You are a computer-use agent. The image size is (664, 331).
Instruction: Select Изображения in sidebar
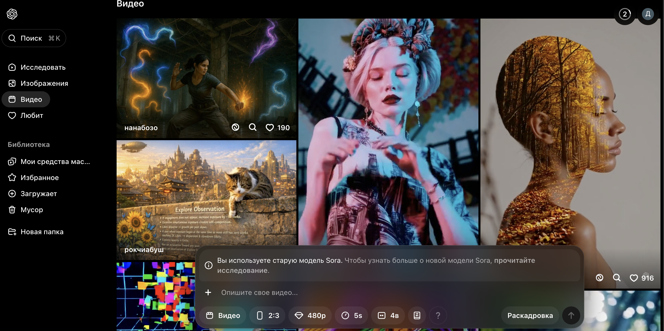44,83
